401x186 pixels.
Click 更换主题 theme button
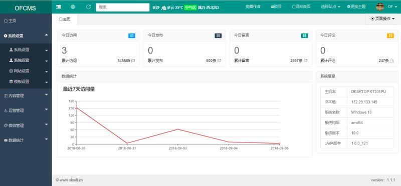coord(356,6)
